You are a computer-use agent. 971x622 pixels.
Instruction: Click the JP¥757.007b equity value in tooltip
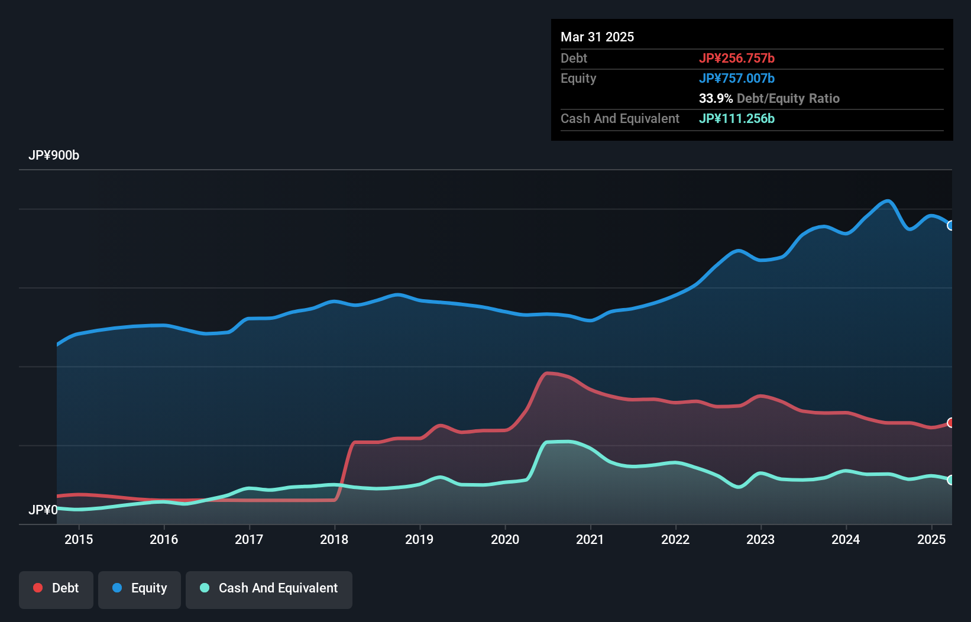click(x=736, y=79)
